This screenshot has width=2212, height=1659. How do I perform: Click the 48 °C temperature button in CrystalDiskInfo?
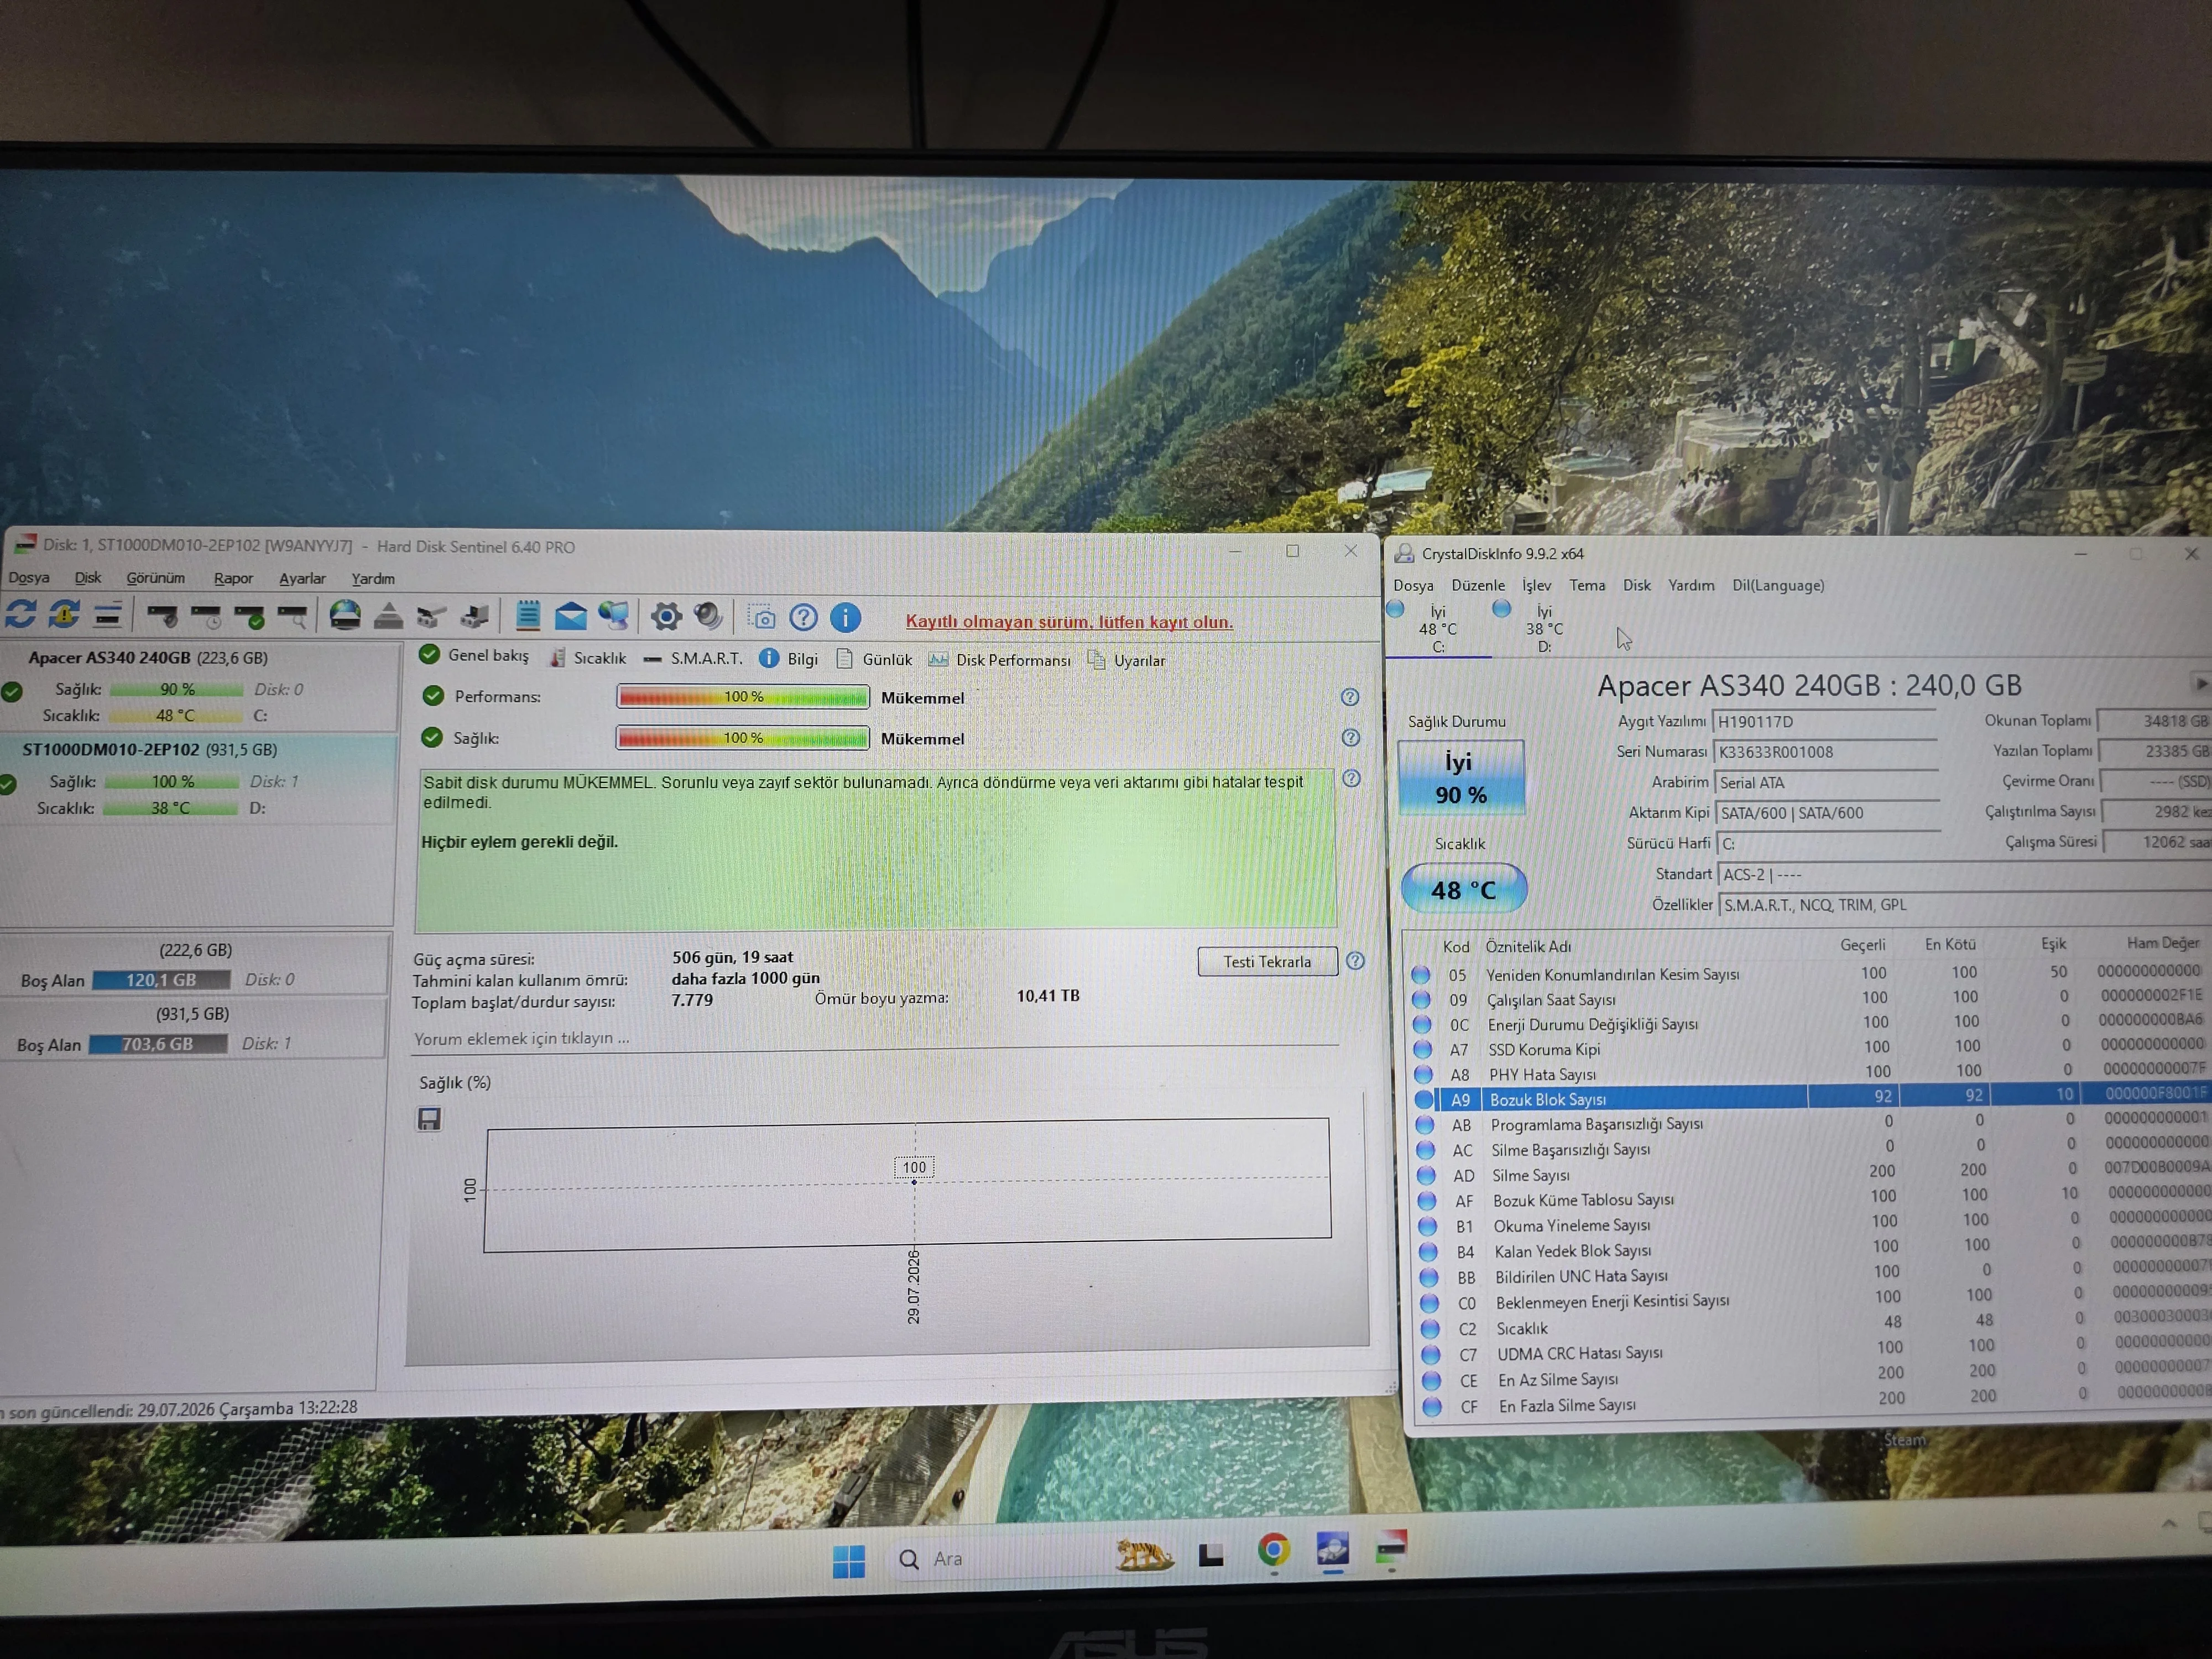(x=1463, y=889)
